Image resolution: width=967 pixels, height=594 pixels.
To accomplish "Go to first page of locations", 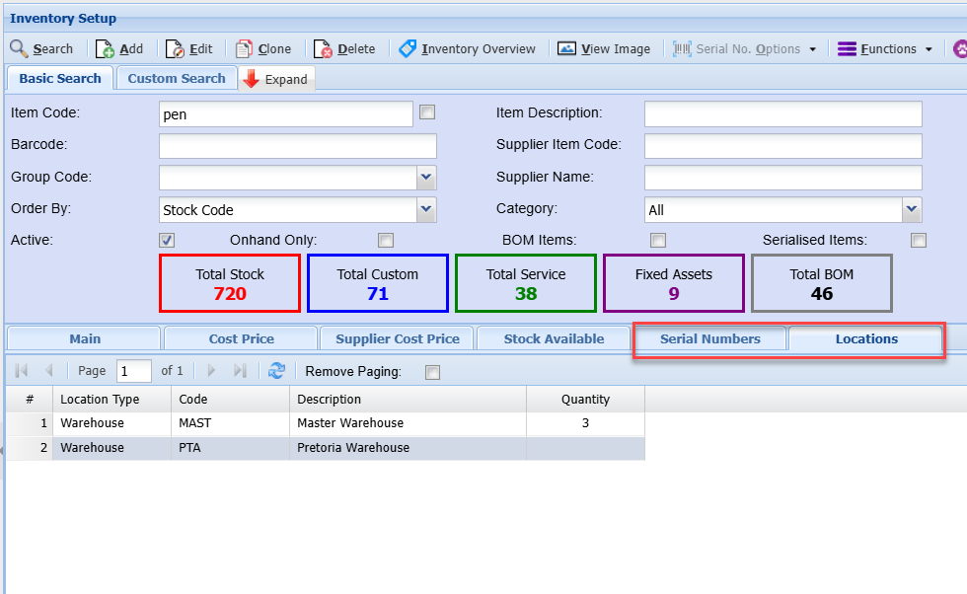I will [22, 371].
